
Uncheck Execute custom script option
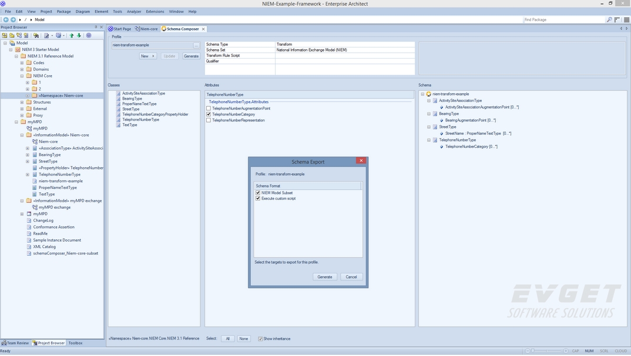point(258,198)
